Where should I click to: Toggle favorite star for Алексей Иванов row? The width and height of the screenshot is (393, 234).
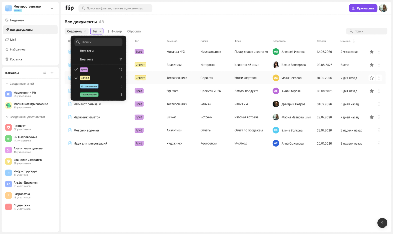click(x=372, y=52)
